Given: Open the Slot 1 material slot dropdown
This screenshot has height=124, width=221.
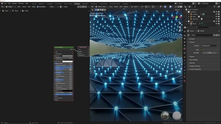Looking at the screenshot, I should (54, 7).
